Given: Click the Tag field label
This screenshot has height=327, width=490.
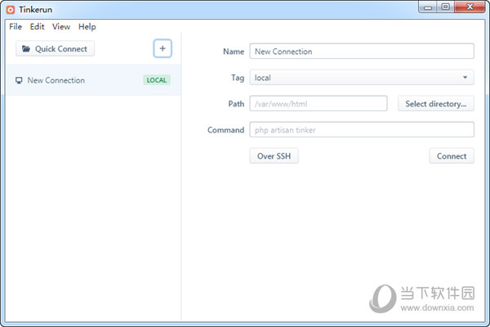Looking at the screenshot, I should [238, 78].
